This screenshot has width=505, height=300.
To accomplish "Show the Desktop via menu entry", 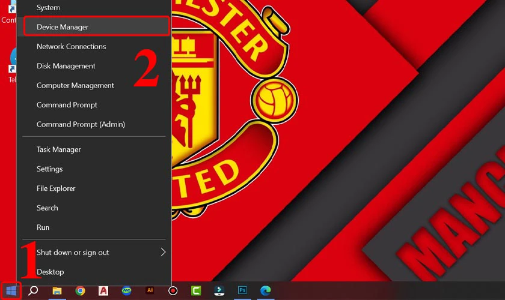I will click(94, 272).
